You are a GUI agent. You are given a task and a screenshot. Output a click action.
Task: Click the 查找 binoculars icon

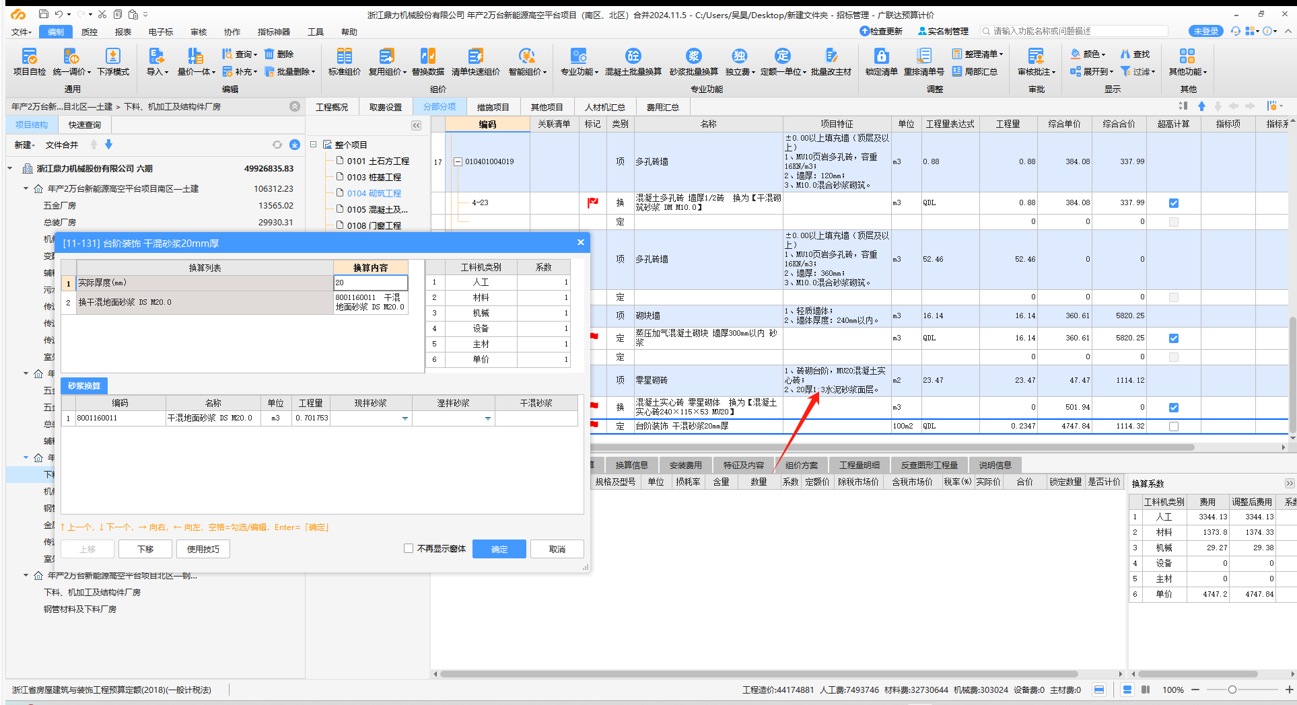tap(1125, 54)
